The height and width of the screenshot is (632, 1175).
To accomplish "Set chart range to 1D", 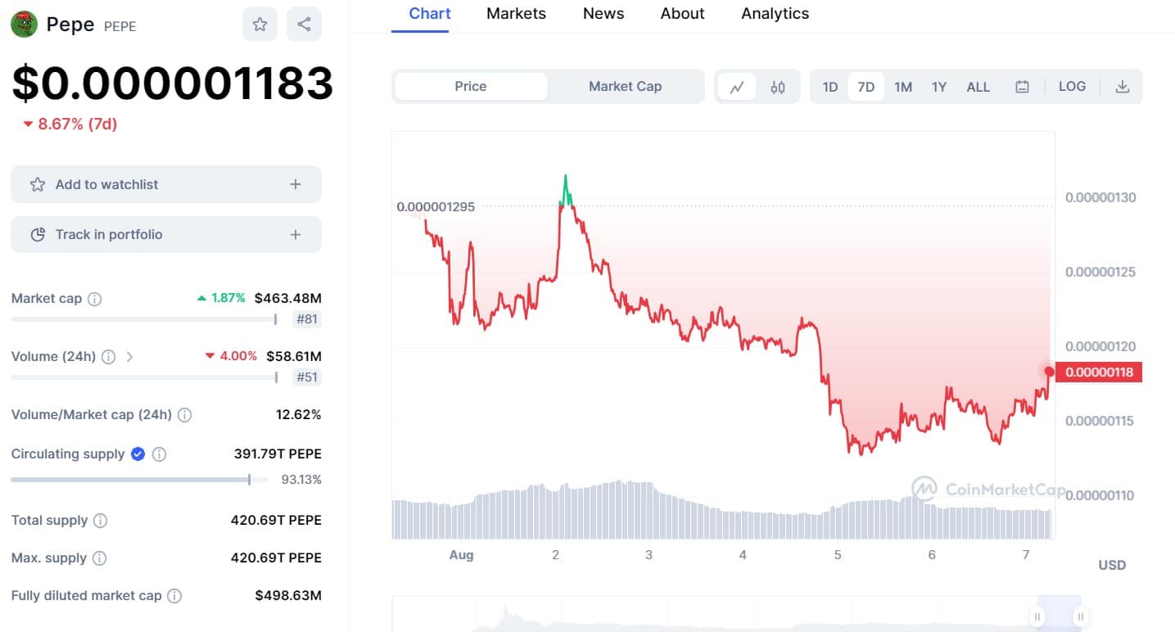I will [830, 87].
